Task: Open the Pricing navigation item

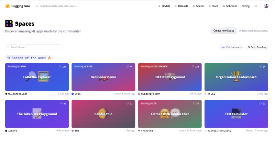Action: tap(245, 6)
